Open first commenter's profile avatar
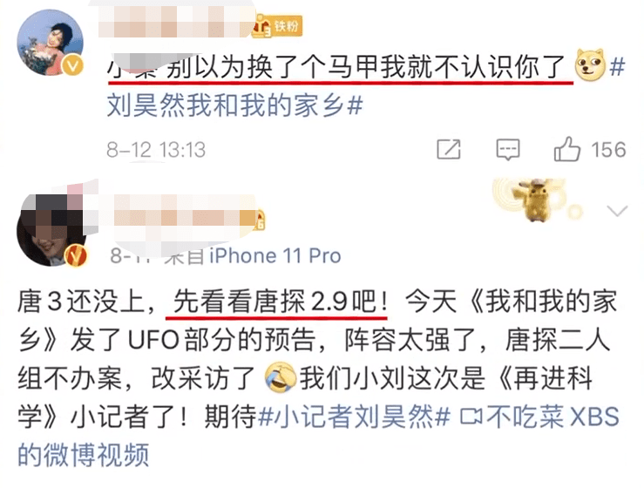Image resolution: width=644 pixels, height=488 pixels. (50, 43)
